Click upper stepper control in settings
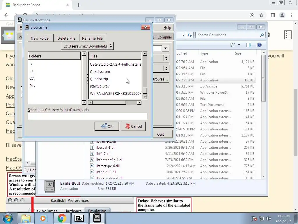Image resolution: width=298 pixels, height=224 pixels. click(x=166, y=58)
